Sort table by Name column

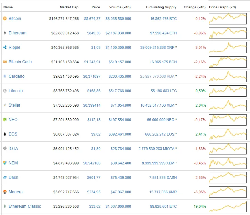pyautogui.click(x=8, y=7)
